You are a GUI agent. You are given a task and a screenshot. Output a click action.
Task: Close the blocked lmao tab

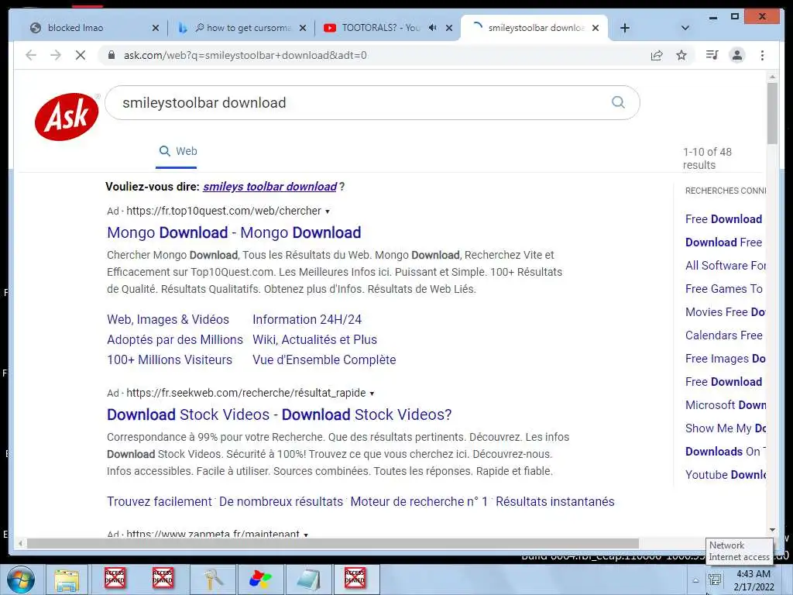155,28
